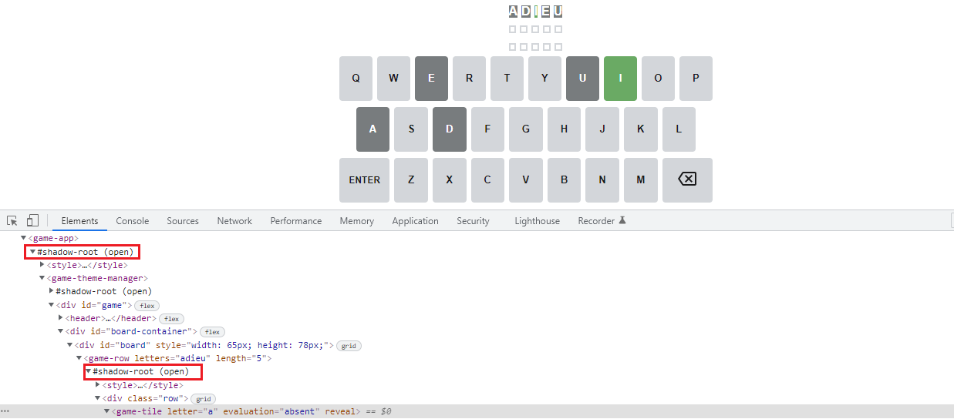Tap the W key
The height and width of the screenshot is (419, 954).
(x=393, y=78)
